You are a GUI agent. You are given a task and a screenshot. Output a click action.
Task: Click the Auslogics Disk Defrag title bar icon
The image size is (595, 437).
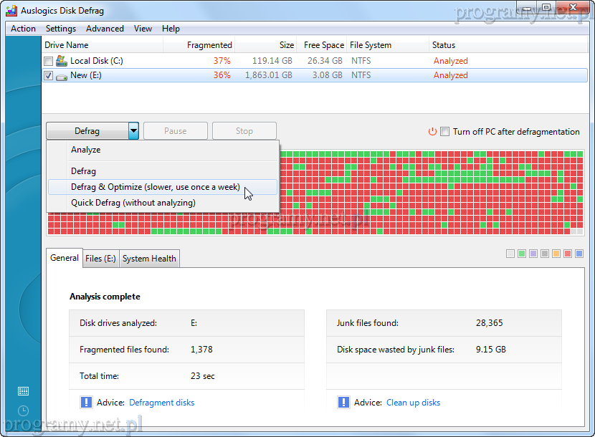[11, 10]
